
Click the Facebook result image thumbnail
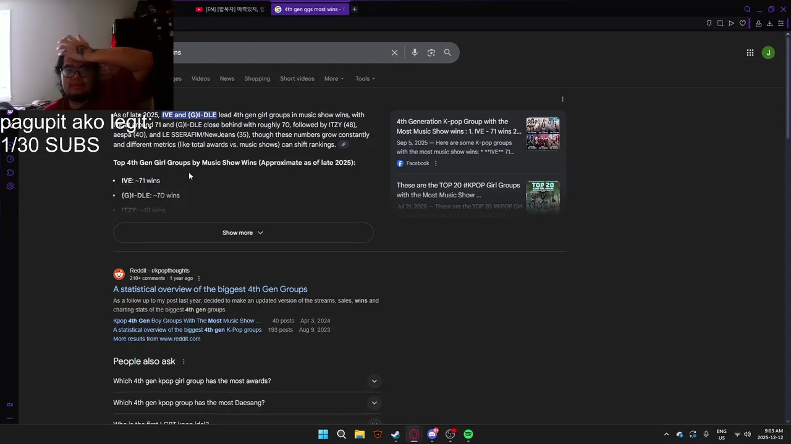tap(543, 133)
